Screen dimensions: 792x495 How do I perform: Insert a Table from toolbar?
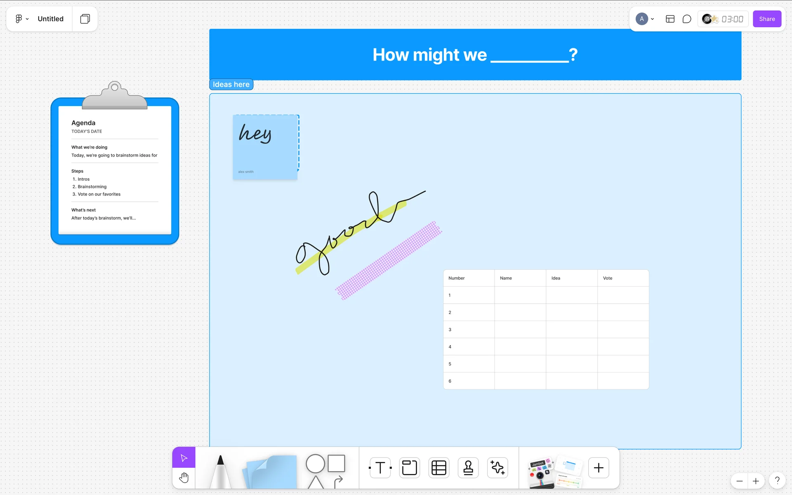click(x=438, y=468)
